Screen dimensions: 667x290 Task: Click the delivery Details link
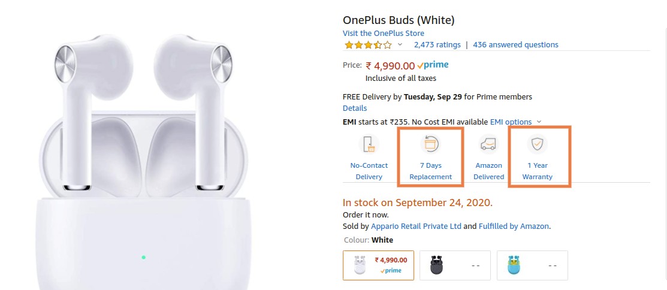[355, 108]
